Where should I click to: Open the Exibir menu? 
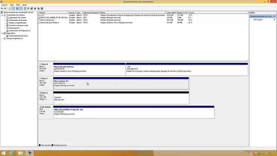(18, 5)
